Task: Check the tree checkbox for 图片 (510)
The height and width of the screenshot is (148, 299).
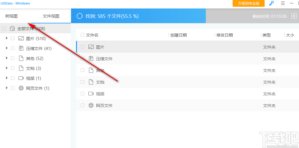Action: click(13, 38)
